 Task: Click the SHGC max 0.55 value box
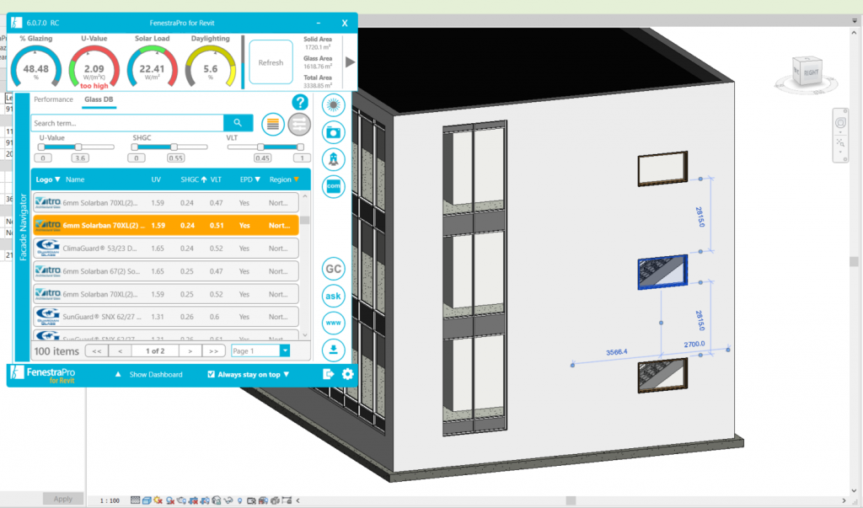tap(175, 158)
